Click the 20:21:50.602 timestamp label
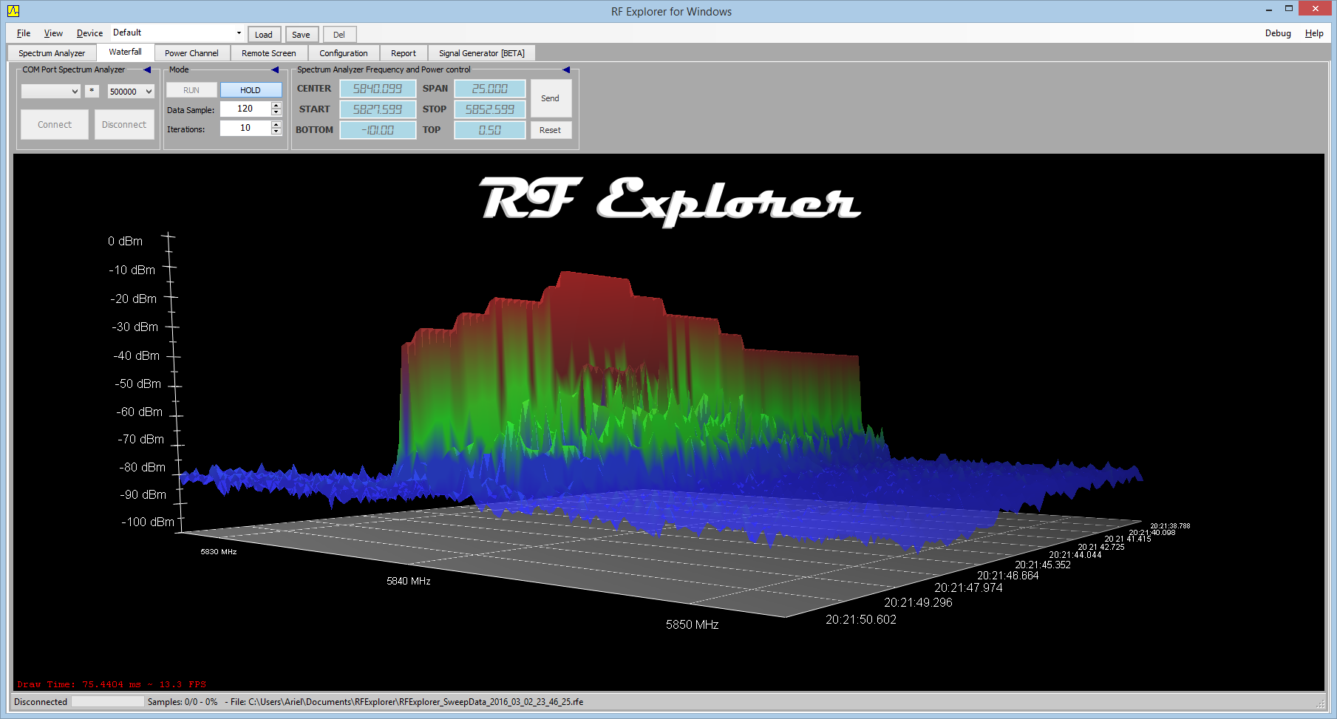This screenshot has height=719, width=1337. click(861, 620)
